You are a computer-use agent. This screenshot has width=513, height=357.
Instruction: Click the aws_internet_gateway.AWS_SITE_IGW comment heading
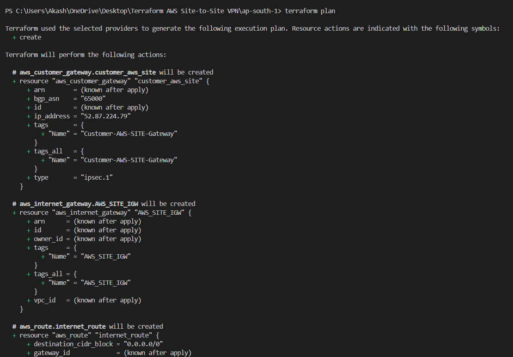point(104,204)
